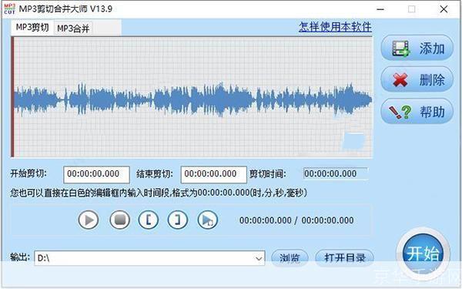Click the MP3 CUT app icon in title bar
Image resolution: width=462 pixels, height=289 pixels.
(9, 8)
